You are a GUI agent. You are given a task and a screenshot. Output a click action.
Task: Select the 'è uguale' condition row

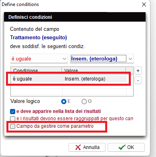[69, 79]
